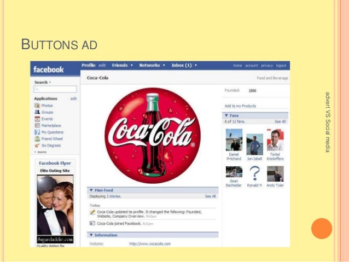Click the Coca-Cola profile picture
349x262 pixels.
tap(153, 136)
